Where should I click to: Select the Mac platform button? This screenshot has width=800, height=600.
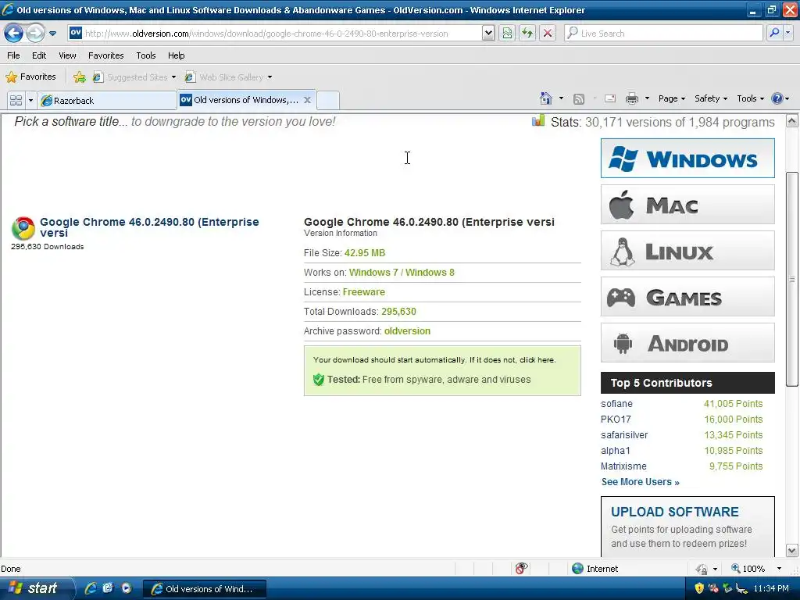pyautogui.click(x=687, y=205)
